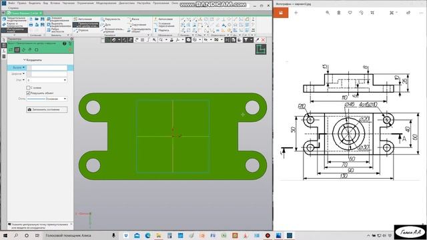
Task: Select the Авторазмер dimension tool
Action: point(163,19)
